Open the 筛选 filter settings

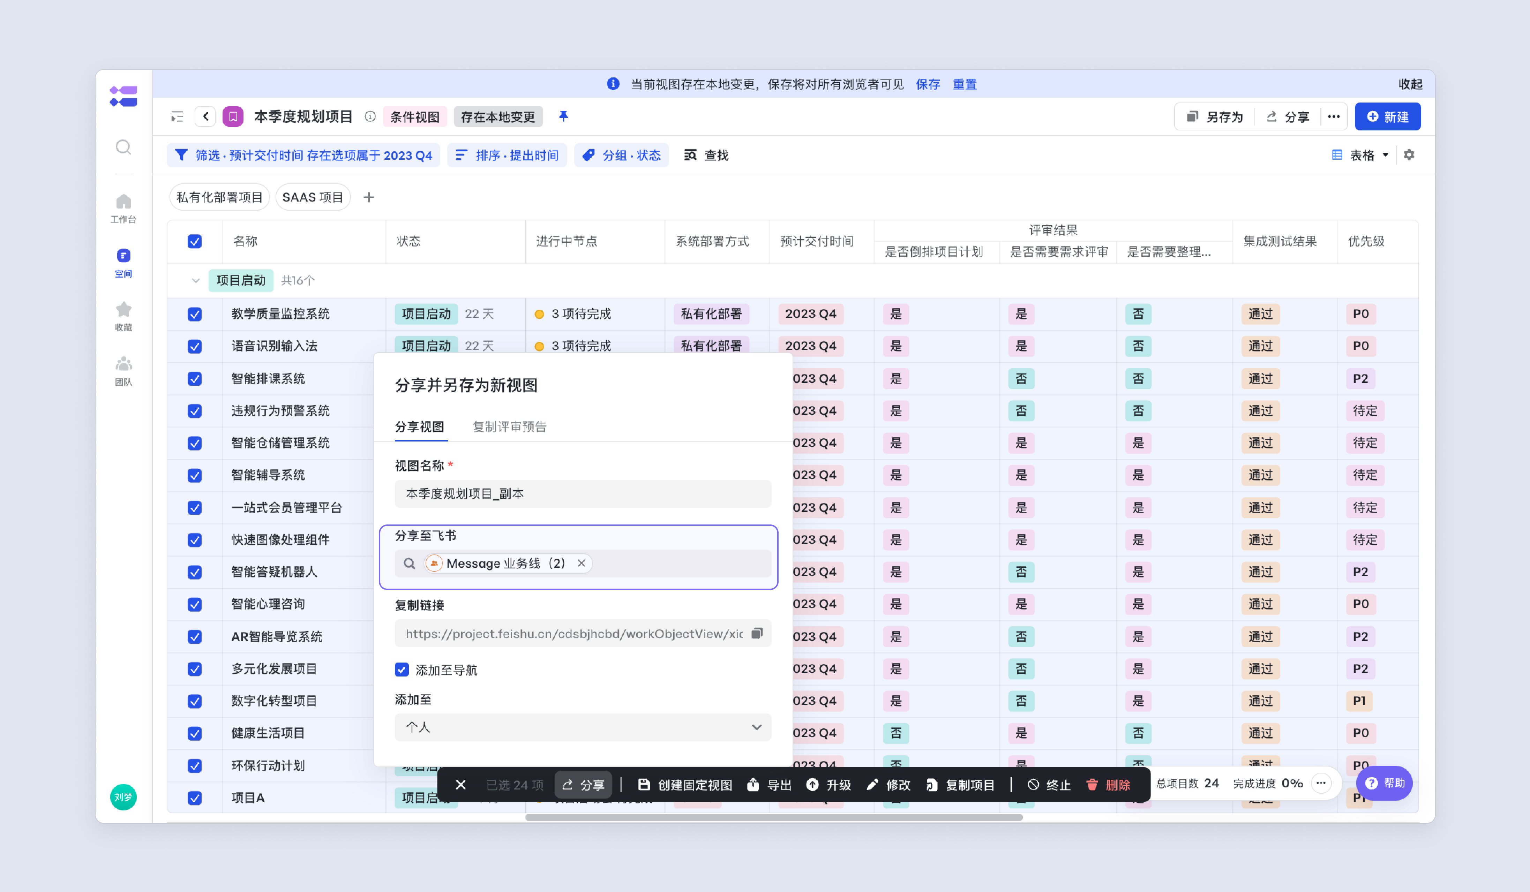point(303,155)
